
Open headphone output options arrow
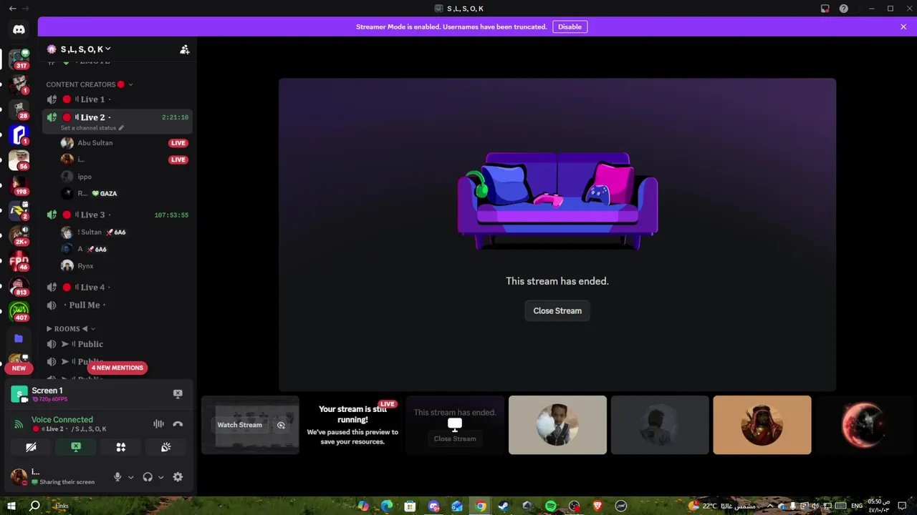click(x=160, y=477)
